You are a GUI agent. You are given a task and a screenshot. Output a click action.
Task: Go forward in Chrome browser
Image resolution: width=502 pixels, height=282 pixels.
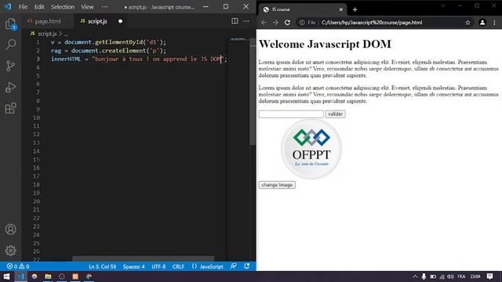click(x=275, y=23)
